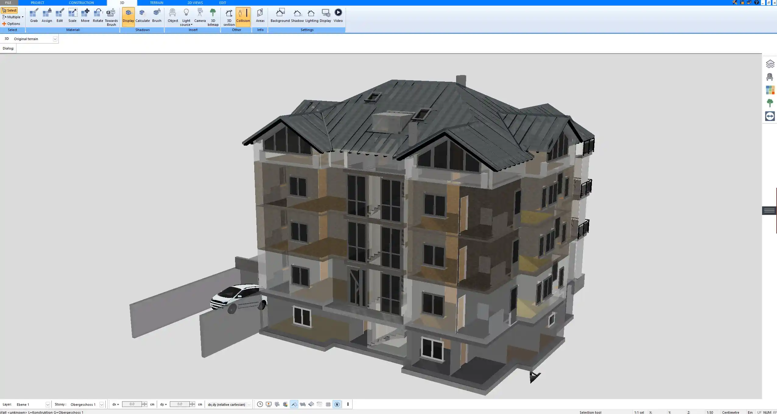Open the Assign material tool
This screenshot has height=414, width=777.
[47, 15]
